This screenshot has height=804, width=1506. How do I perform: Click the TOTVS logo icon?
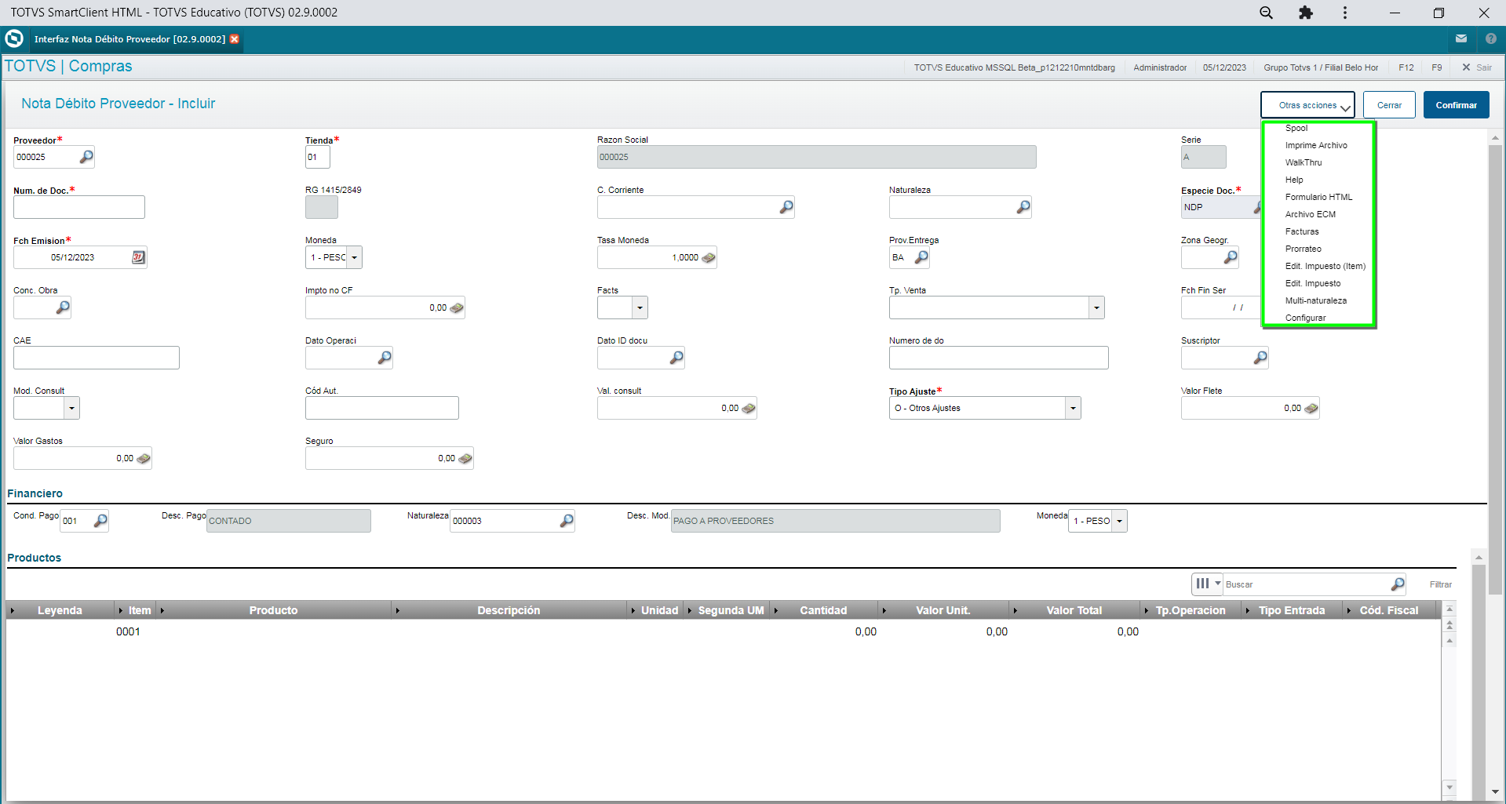[14, 38]
